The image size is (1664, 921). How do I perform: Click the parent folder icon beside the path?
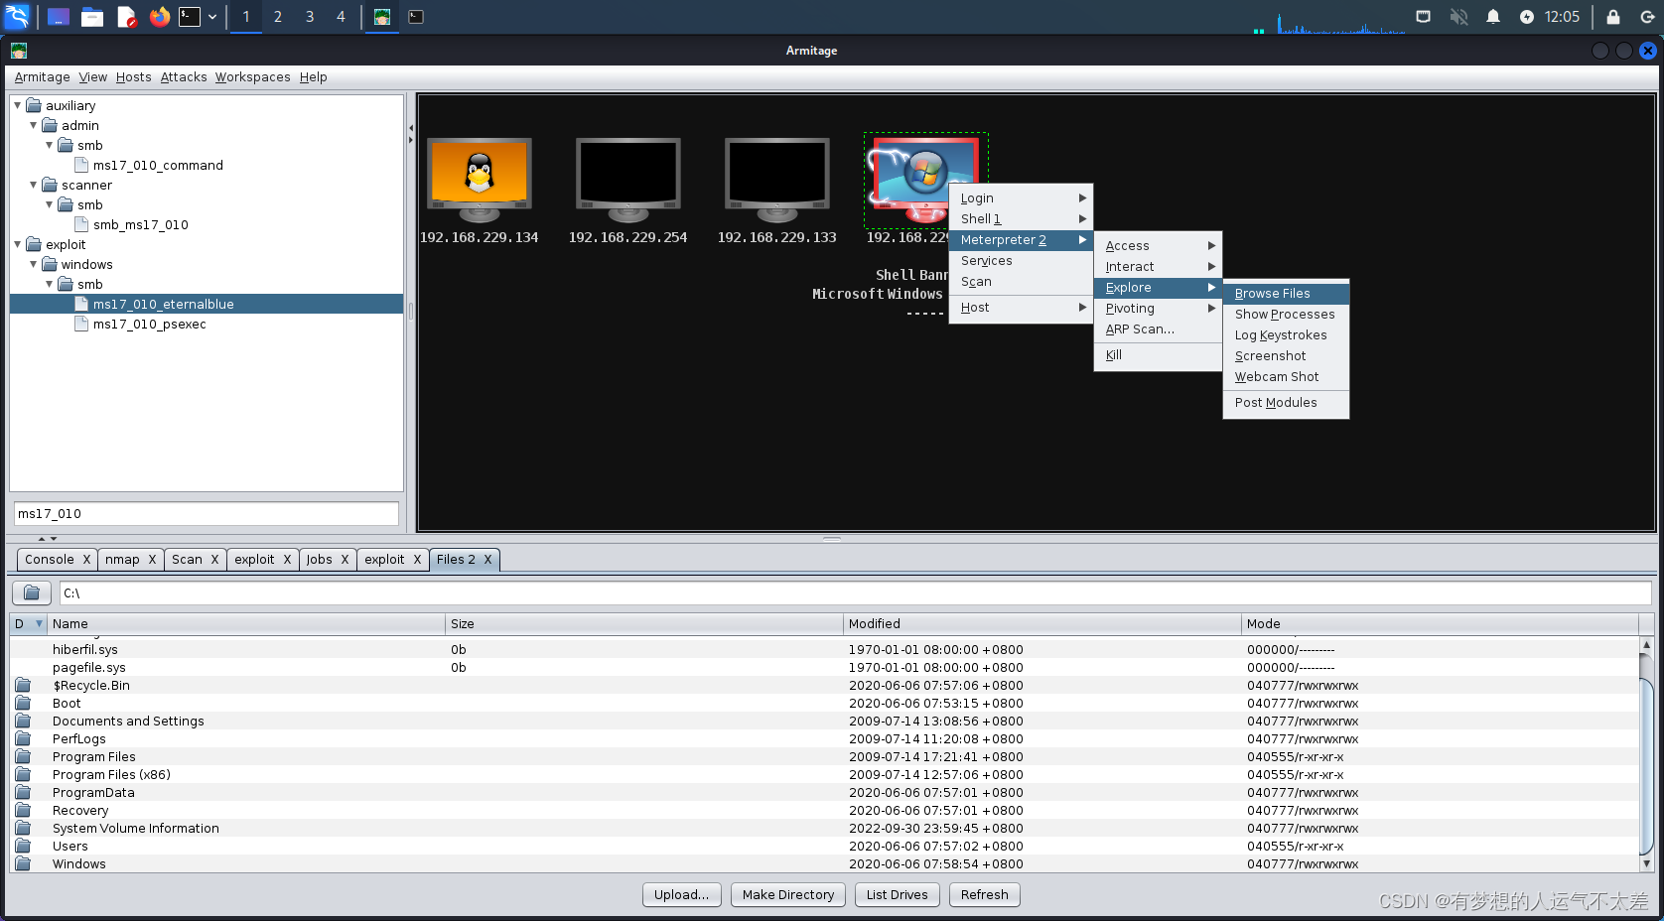point(32,592)
